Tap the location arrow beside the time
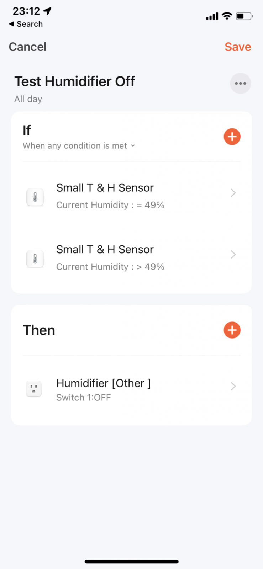The height and width of the screenshot is (569, 263). point(47,11)
